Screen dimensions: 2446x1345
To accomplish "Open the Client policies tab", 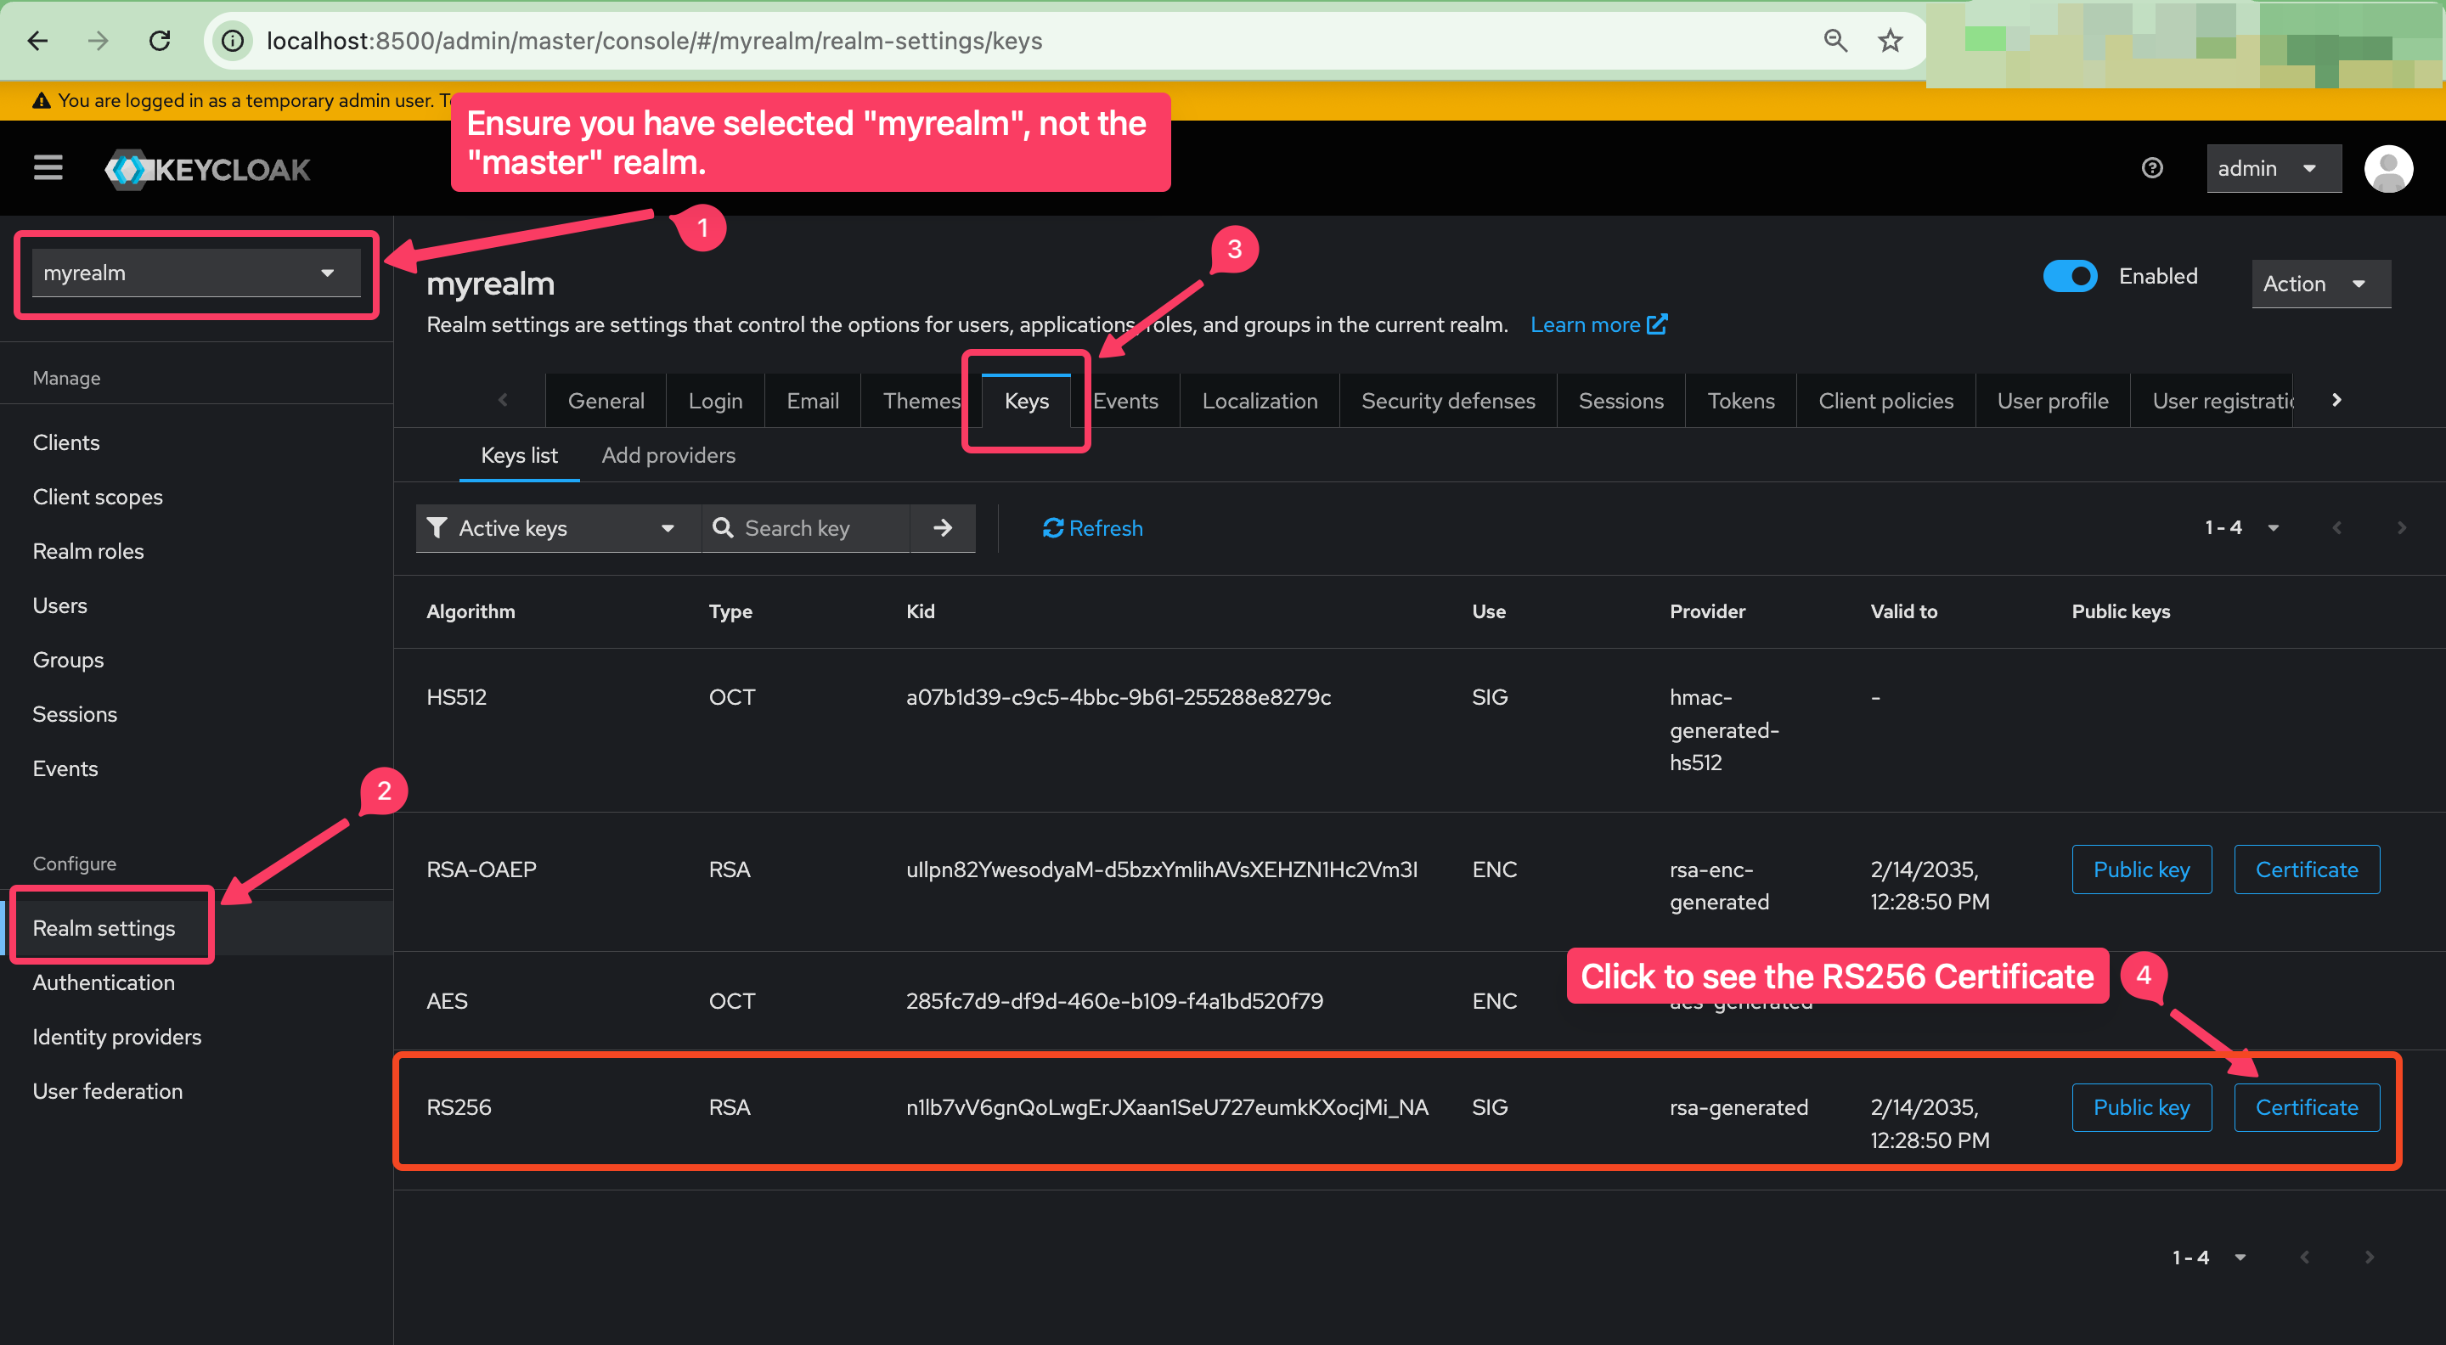I will click(1885, 401).
